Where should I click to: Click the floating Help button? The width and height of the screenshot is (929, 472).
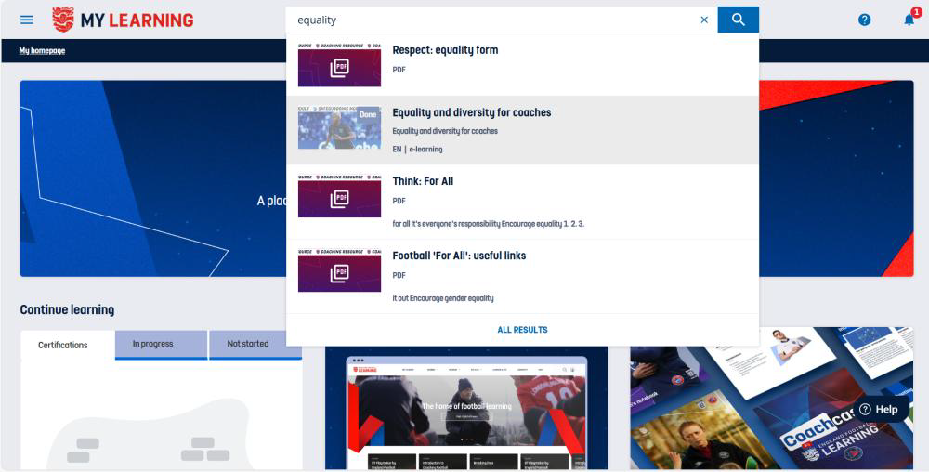pyautogui.click(x=879, y=409)
